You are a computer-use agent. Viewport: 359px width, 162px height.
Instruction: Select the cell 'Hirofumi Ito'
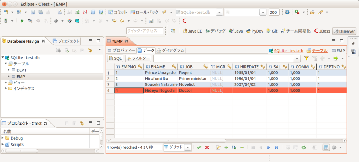(x=161, y=79)
